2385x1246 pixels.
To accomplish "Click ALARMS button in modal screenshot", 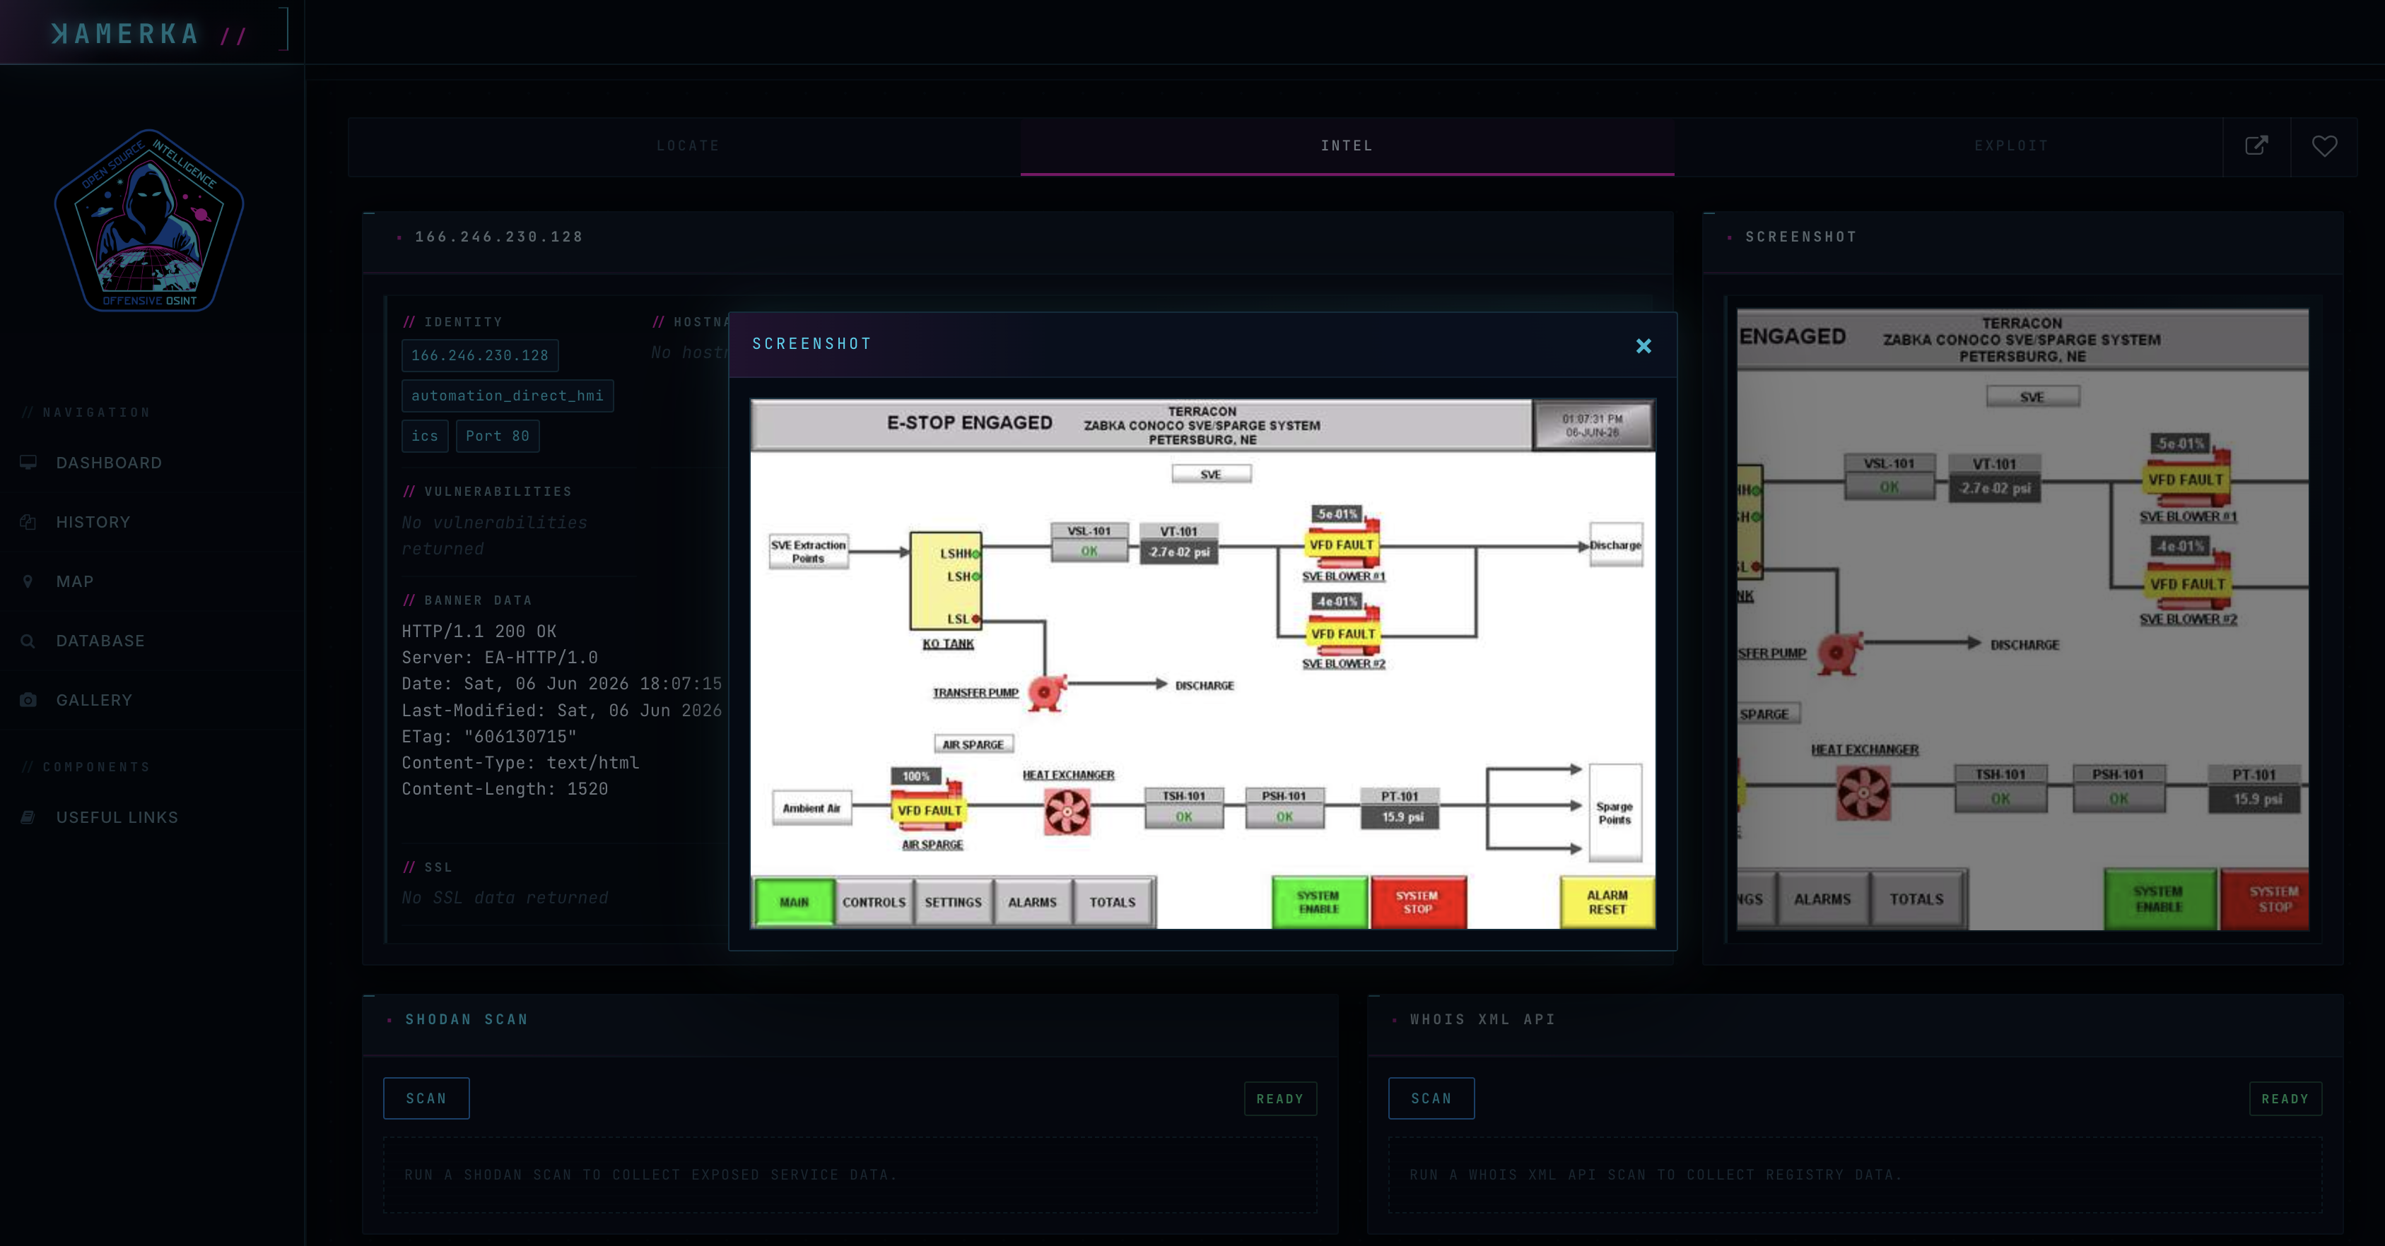I will click(x=1032, y=902).
